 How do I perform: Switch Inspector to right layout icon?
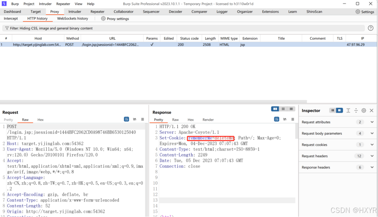[x=339, y=110]
